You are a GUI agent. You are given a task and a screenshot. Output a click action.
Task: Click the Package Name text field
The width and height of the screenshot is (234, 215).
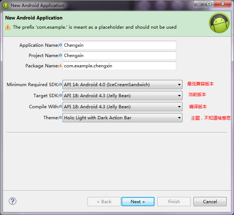coord(119,66)
